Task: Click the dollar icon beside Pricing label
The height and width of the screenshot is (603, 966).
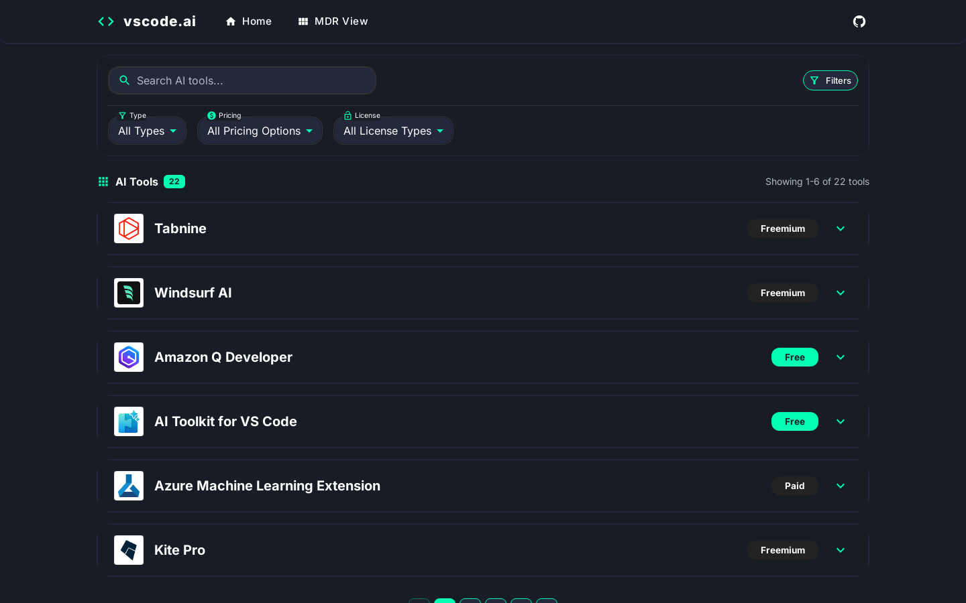Action: coord(211,115)
